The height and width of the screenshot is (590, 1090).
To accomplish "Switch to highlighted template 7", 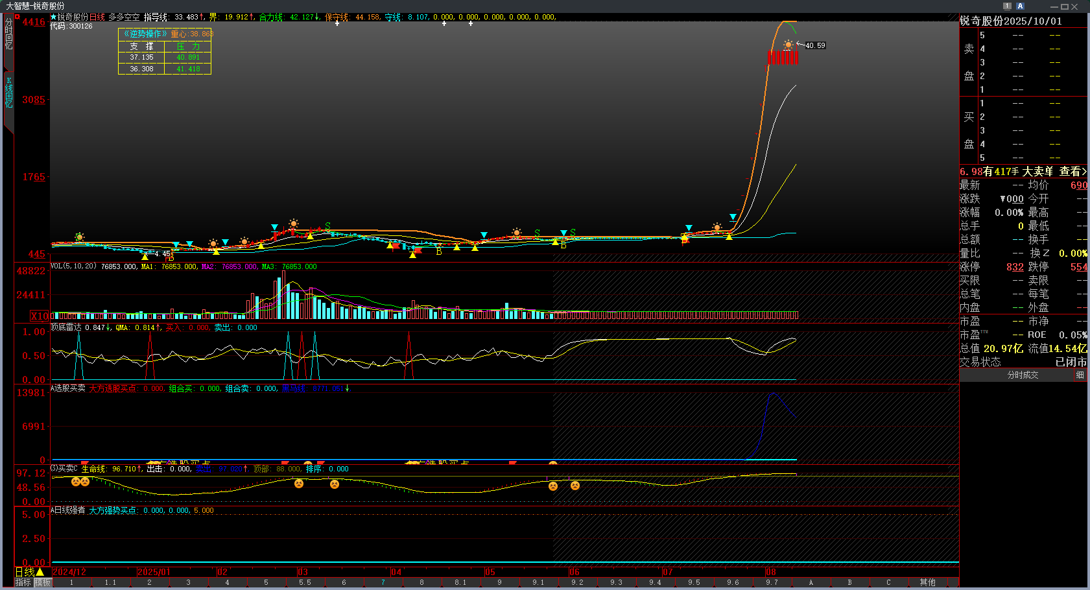I will [x=383, y=582].
